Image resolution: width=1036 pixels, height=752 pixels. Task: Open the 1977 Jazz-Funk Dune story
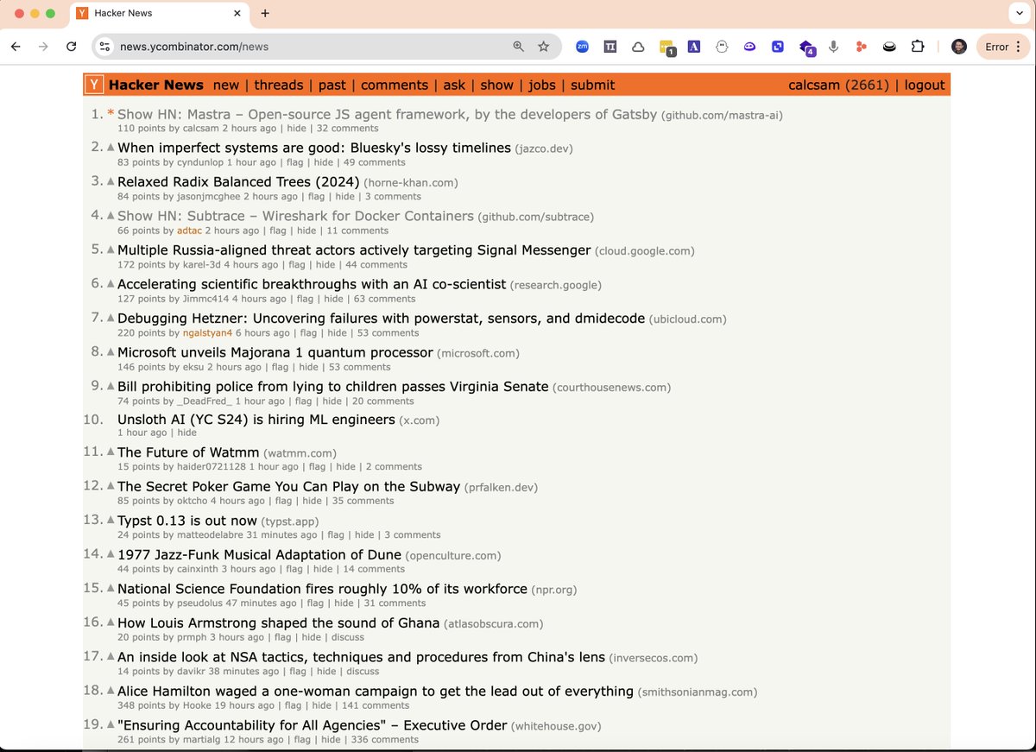(x=259, y=555)
